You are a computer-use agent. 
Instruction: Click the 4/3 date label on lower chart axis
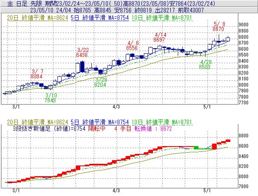pos(116,190)
